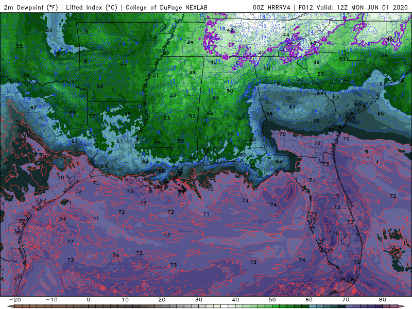Screen dimensions: 412x309
Task: Click the blue 17 lifted index label
Action: pos(264,38)
